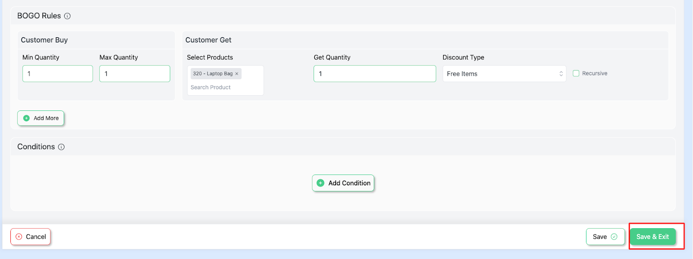This screenshot has height=259, width=693.
Task: Click the Conditions info icon
Action: click(x=62, y=147)
